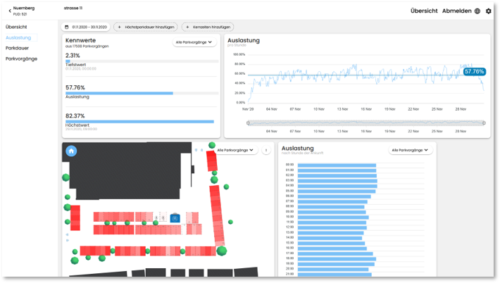Viewport: 500px width, 283px height.
Task: Open language selection globe icon
Action: (x=477, y=11)
